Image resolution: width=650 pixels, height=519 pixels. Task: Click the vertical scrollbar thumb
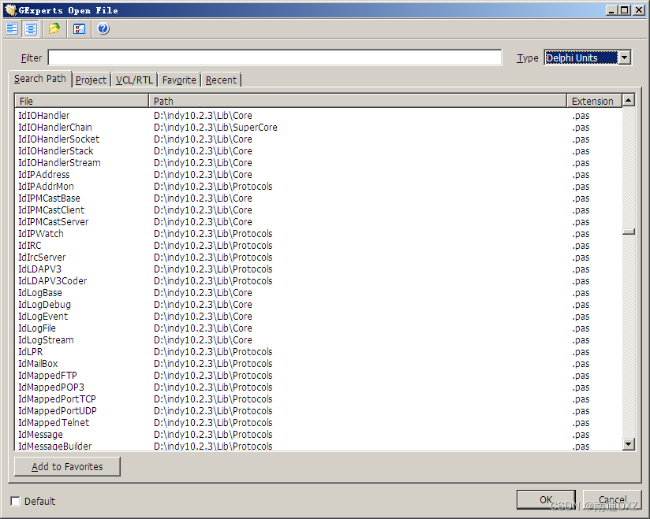point(629,232)
